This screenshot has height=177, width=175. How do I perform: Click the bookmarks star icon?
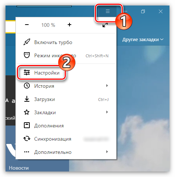coord(27,112)
